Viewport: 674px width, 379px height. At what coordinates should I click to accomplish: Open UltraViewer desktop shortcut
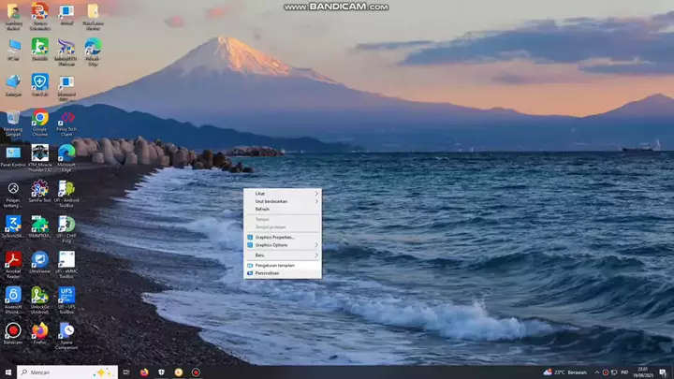click(39, 259)
